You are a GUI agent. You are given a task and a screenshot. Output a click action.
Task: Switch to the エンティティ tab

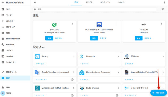point(105,2)
